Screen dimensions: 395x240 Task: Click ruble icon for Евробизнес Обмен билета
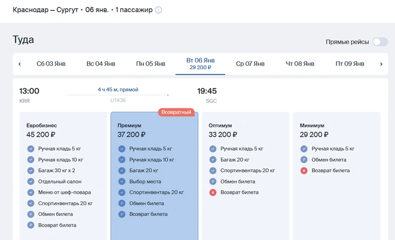(31, 214)
